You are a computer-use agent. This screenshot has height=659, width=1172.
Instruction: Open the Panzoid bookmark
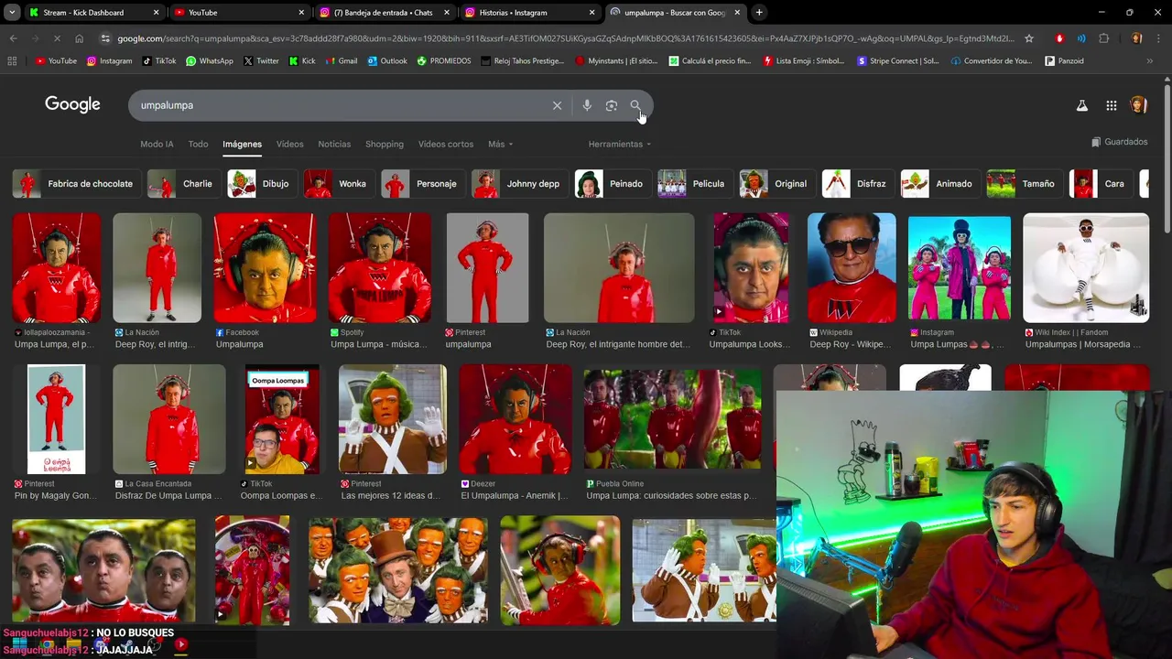coord(1064,61)
